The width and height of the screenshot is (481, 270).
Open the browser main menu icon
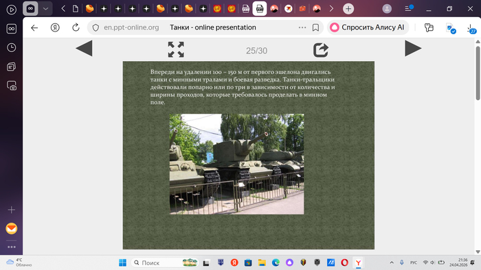tap(409, 8)
